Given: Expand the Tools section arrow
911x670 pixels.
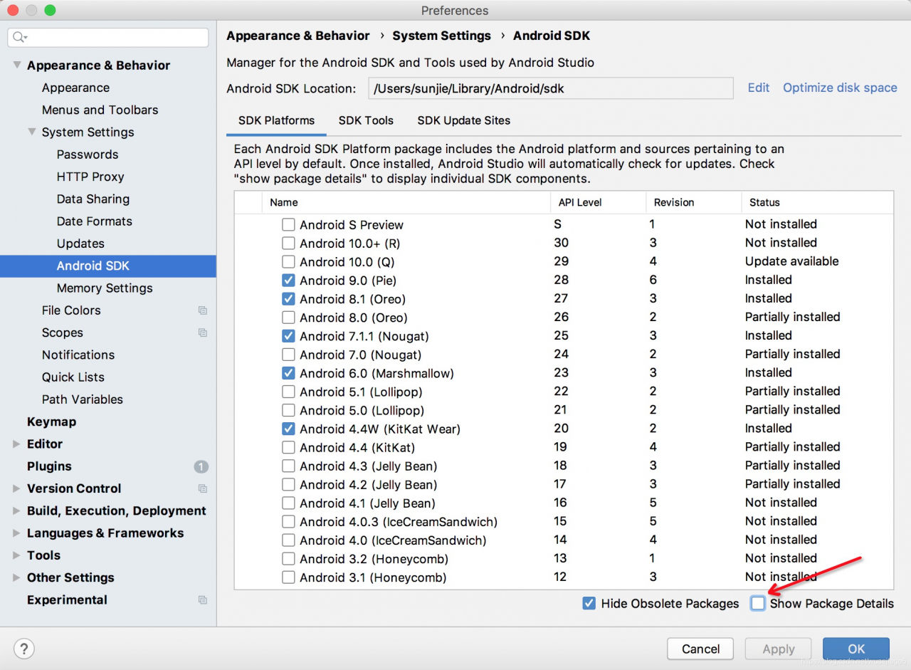Looking at the screenshot, I should click(x=16, y=555).
